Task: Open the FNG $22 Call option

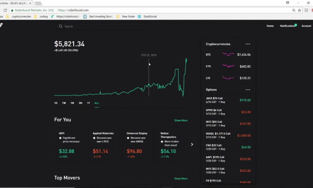Action: click(228, 147)
